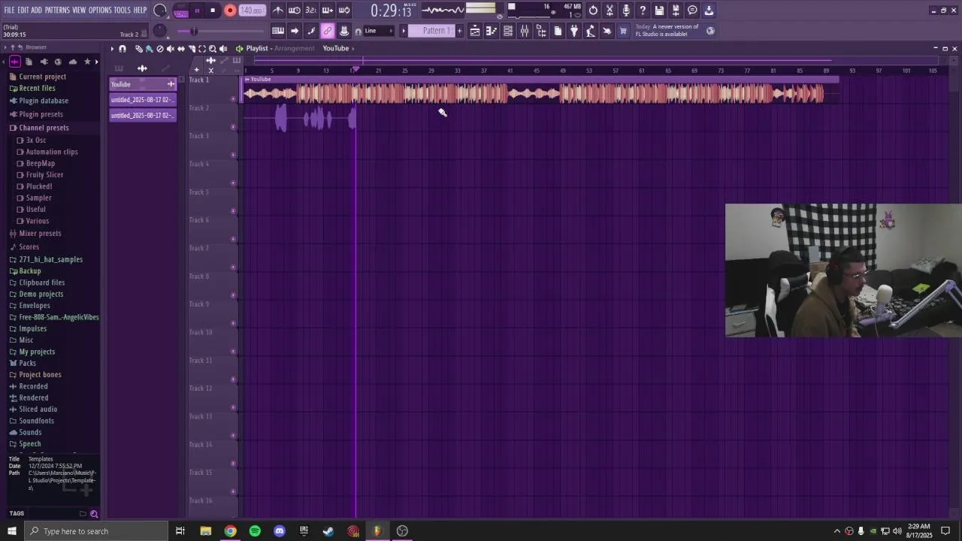Expand the Packs folder
962x541 pixels.
(27, 363)
